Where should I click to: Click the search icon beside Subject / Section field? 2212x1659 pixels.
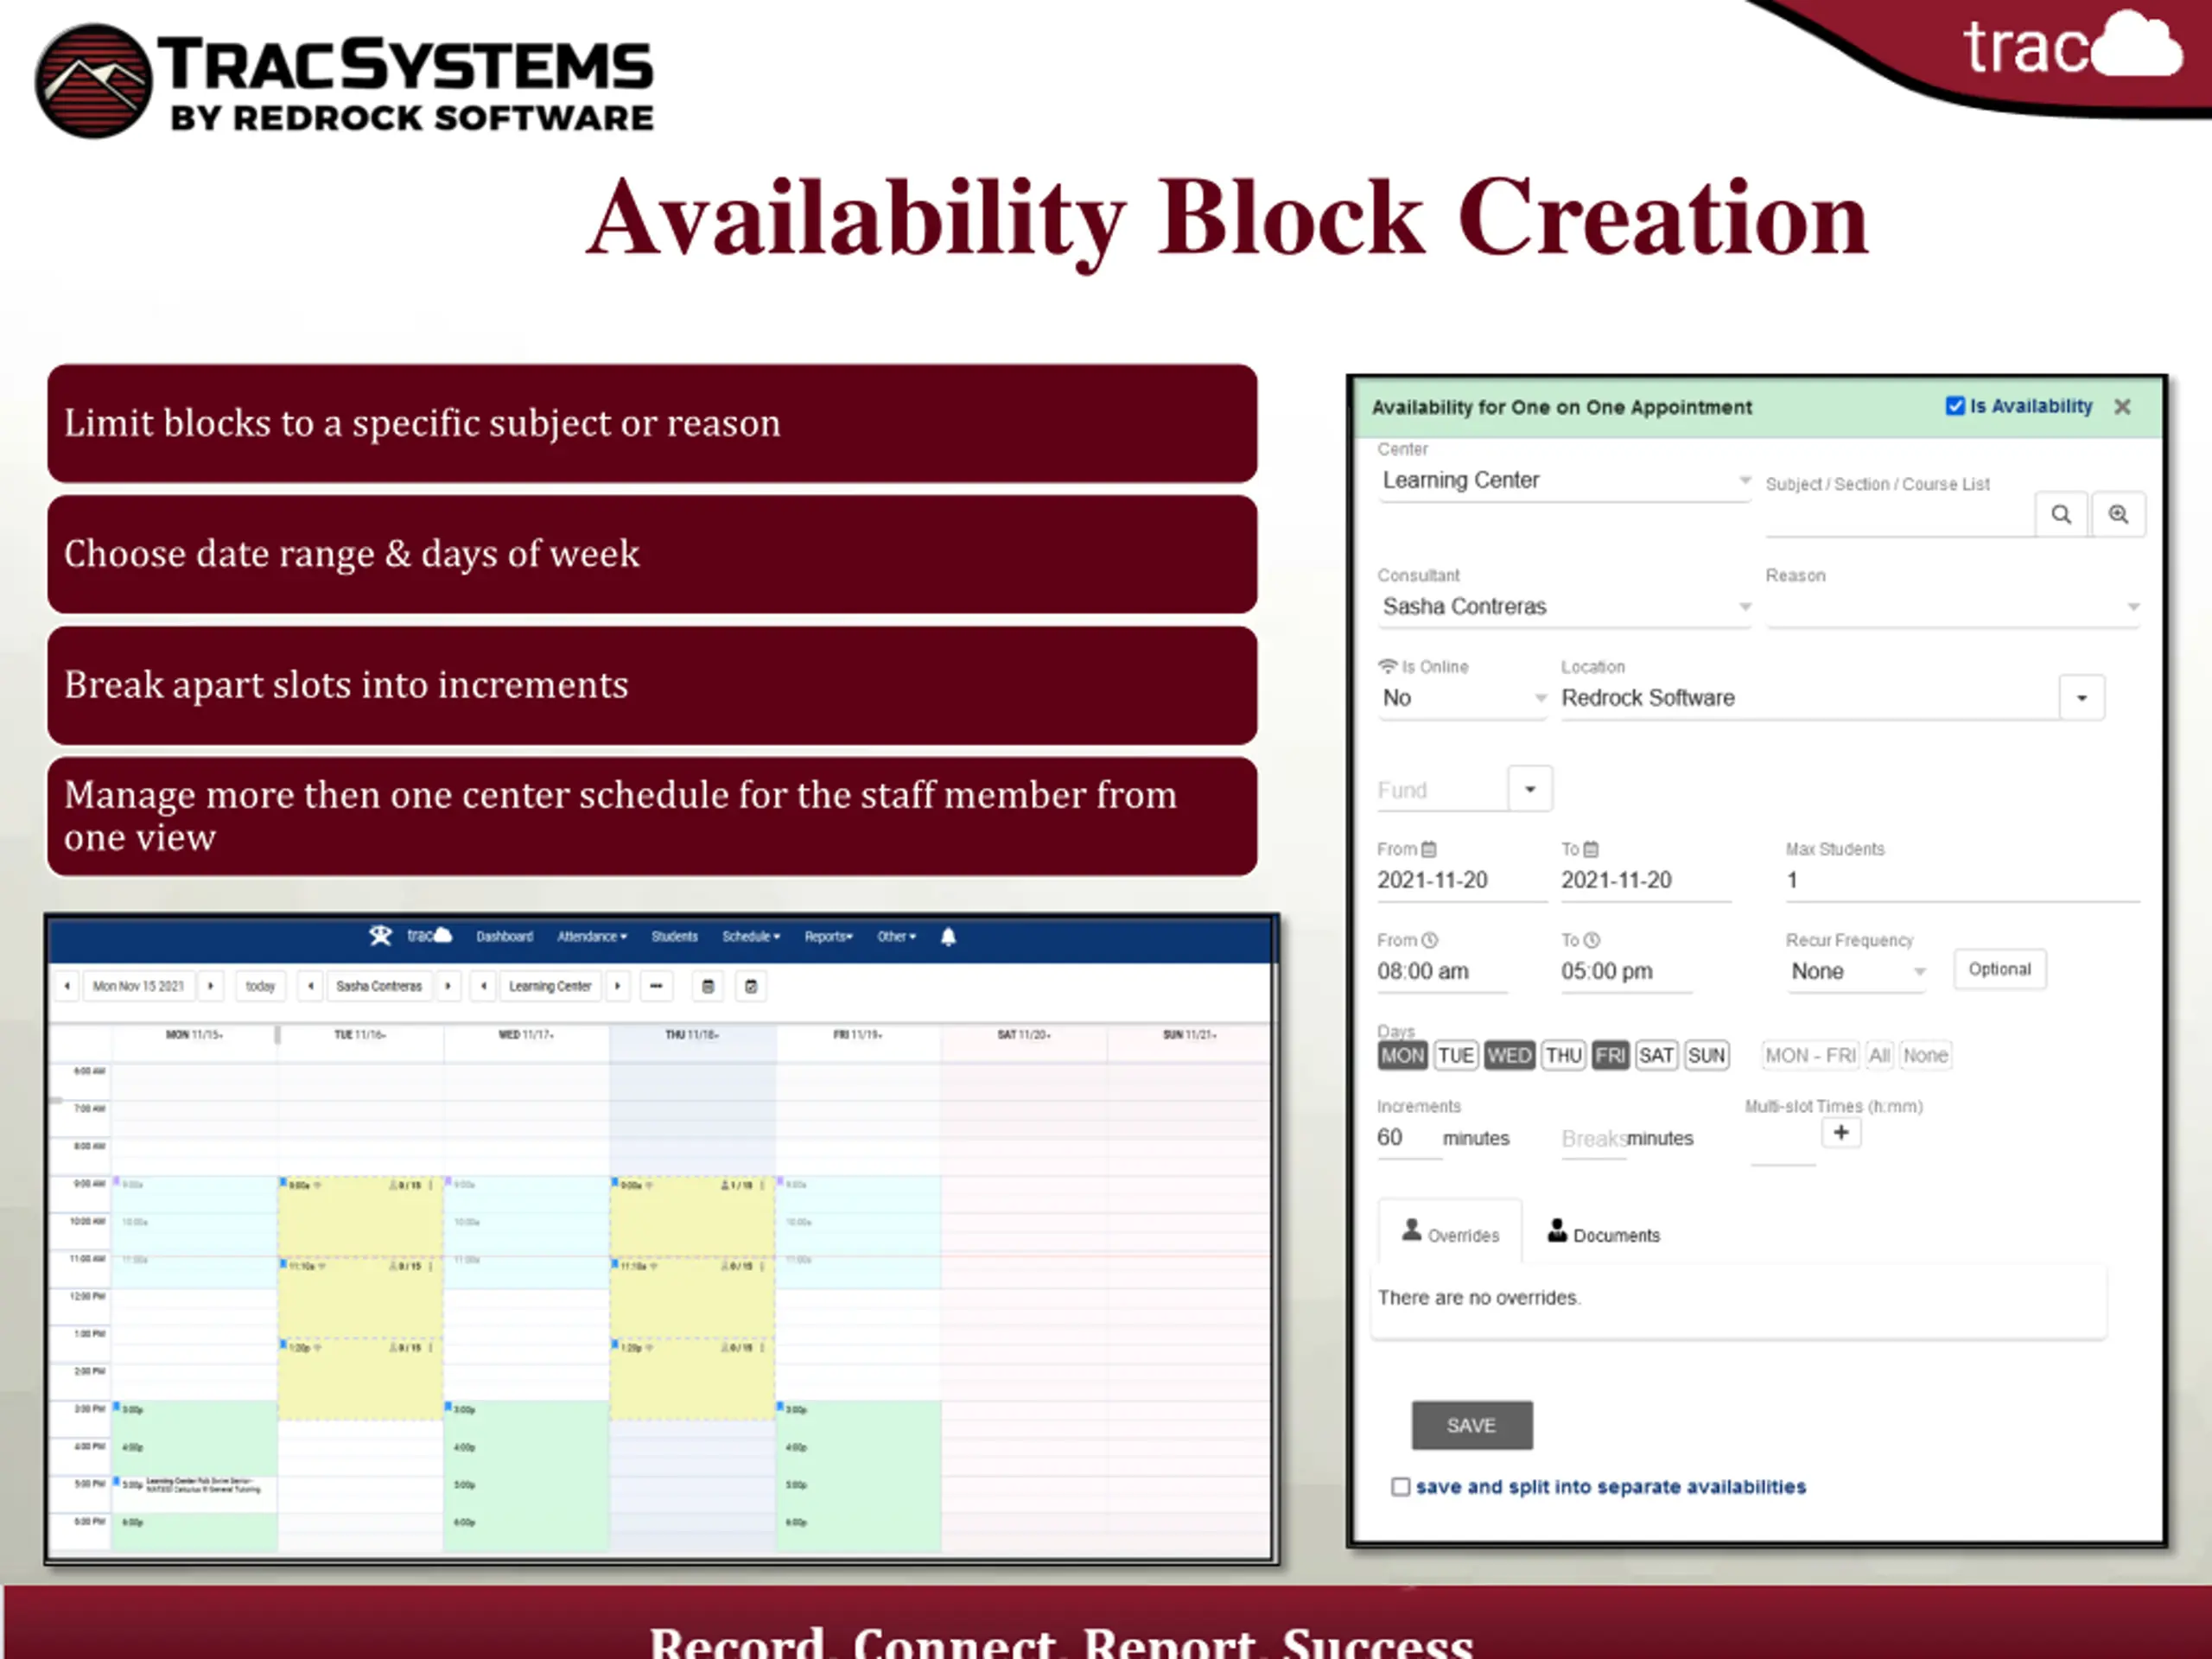(x=2061, y=514)
